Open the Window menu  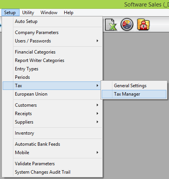49,13
